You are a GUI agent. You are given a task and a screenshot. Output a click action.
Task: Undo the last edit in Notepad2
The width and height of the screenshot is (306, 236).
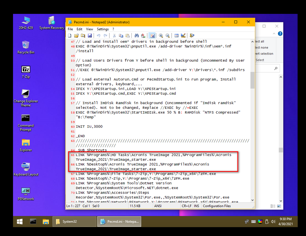point(99,35)
